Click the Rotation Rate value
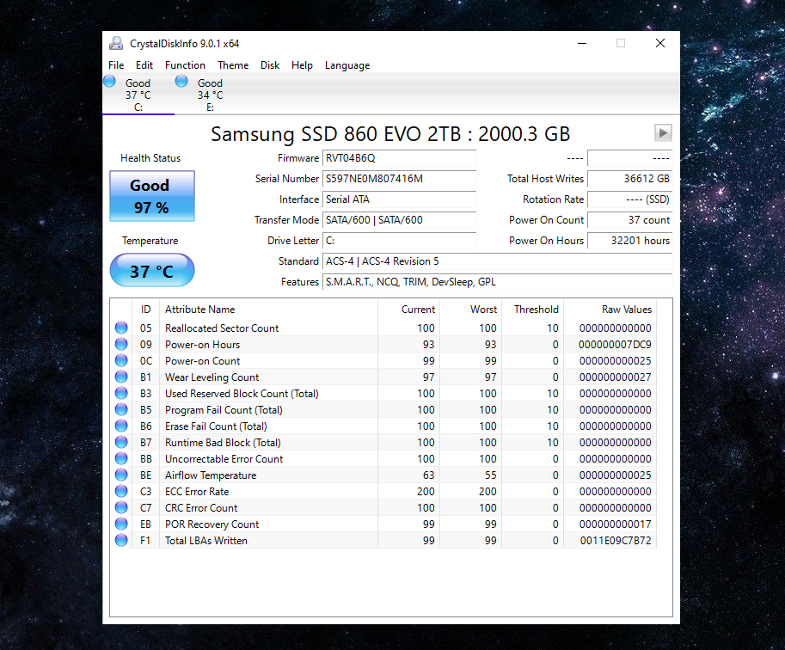785x650 pixels. (x=629, y=199)
